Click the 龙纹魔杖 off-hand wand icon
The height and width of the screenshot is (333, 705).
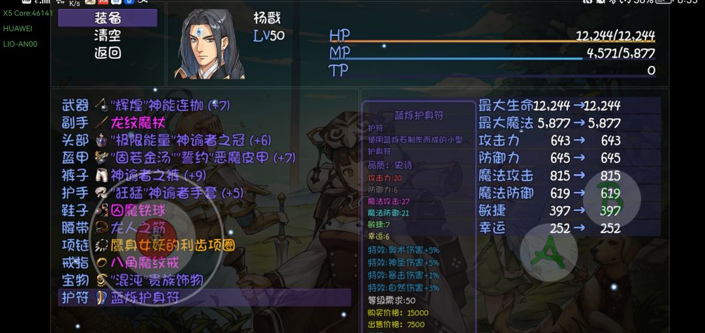pos(102,123)
